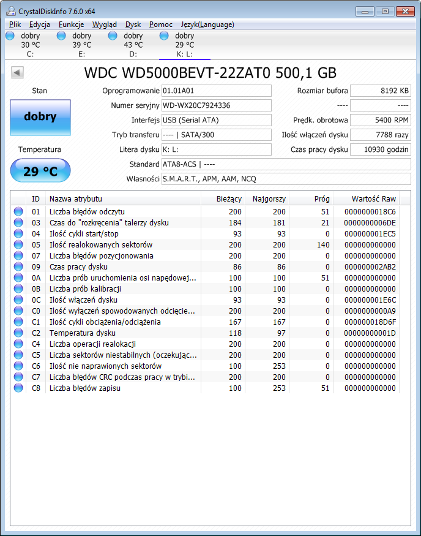Click the Tryb transferu field SATA/300
Viewport: 421px width, 536px height.
[217, 135]
